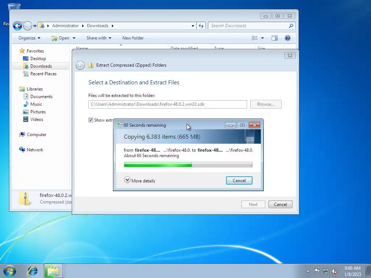Expand More details in copy dialog
Screen dimensions: 371x278
(x=139, y=180)
